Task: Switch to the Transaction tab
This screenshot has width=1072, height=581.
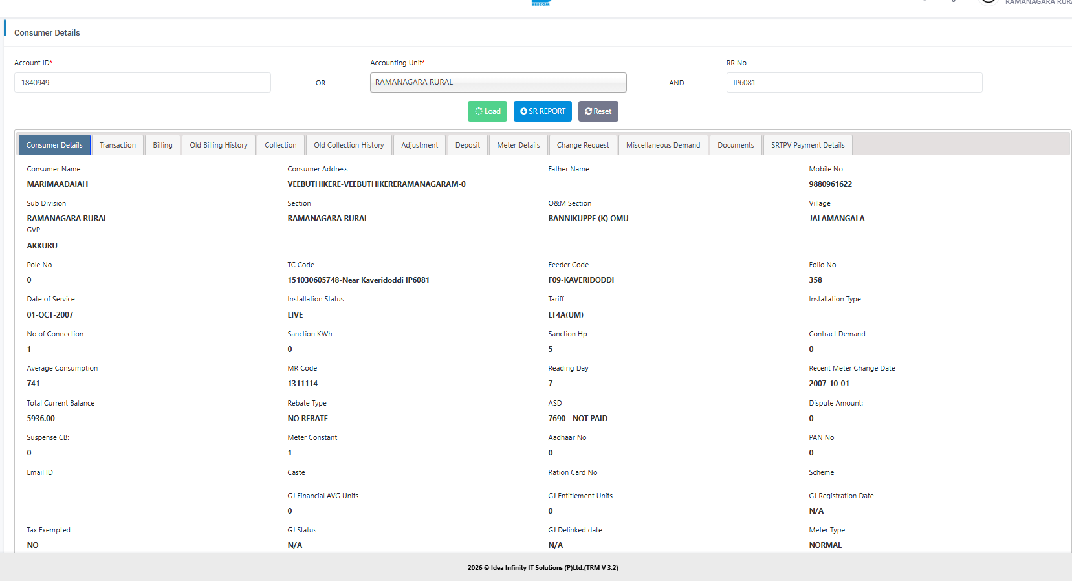Action: coord(118,145)
